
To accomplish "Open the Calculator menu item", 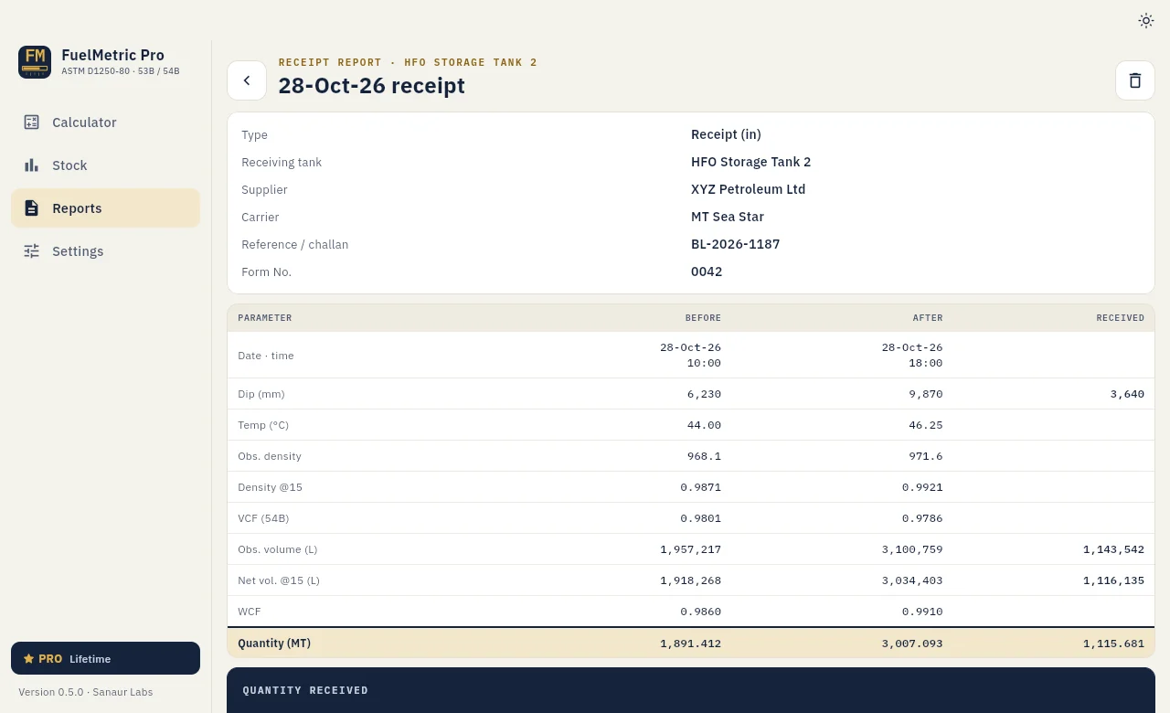I will [105, 122].
